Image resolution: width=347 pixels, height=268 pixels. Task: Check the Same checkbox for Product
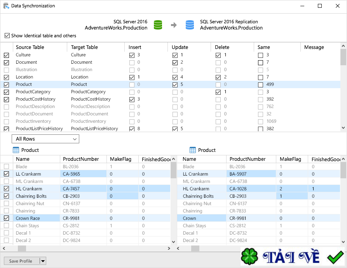click(261, 85)
